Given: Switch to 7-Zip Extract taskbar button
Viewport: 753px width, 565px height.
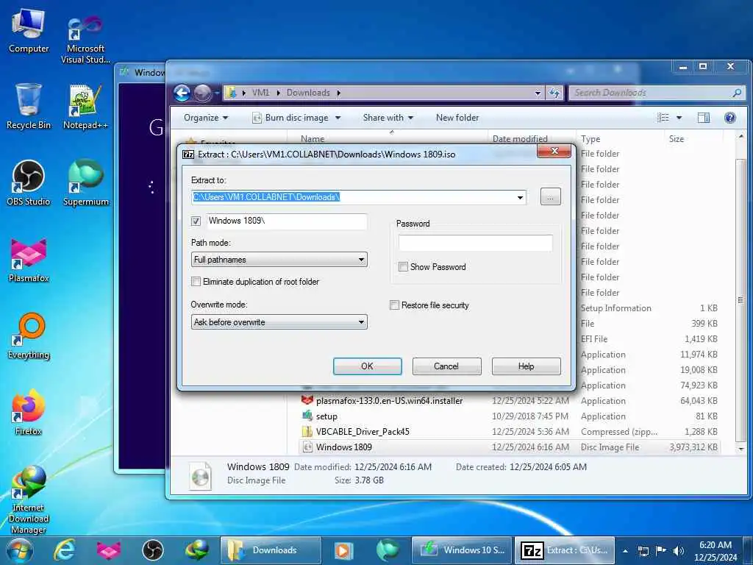Looking at the screenshot, I should (x=565, y=550).
